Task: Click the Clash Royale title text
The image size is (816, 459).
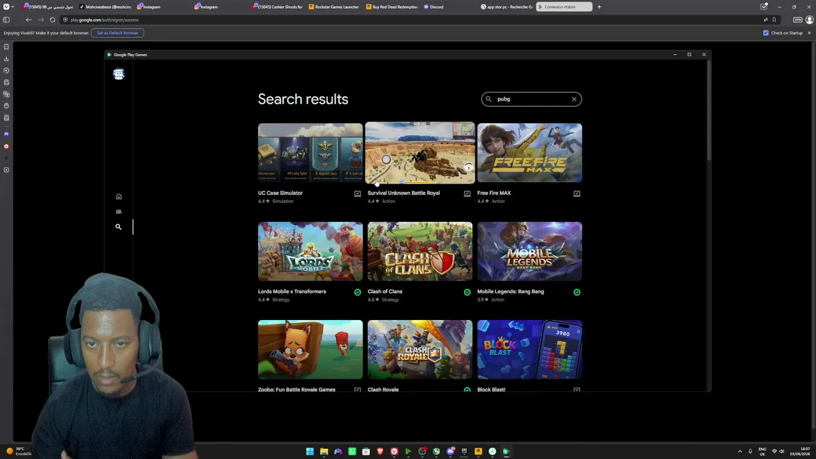Action: tap(383, 390)
